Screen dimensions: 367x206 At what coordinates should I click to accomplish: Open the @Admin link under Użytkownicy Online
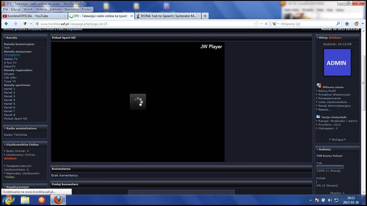(x=10, y=158)
